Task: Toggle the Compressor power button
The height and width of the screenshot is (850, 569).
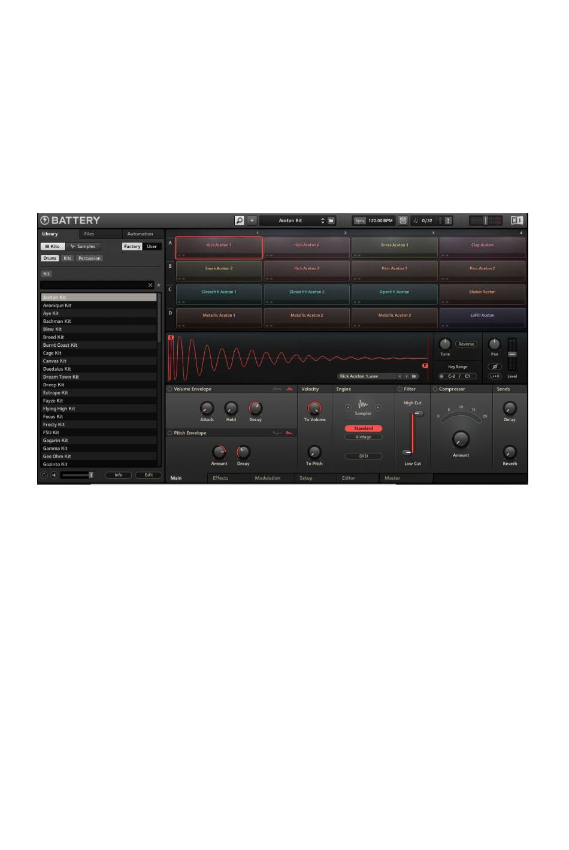Action: 435,389
